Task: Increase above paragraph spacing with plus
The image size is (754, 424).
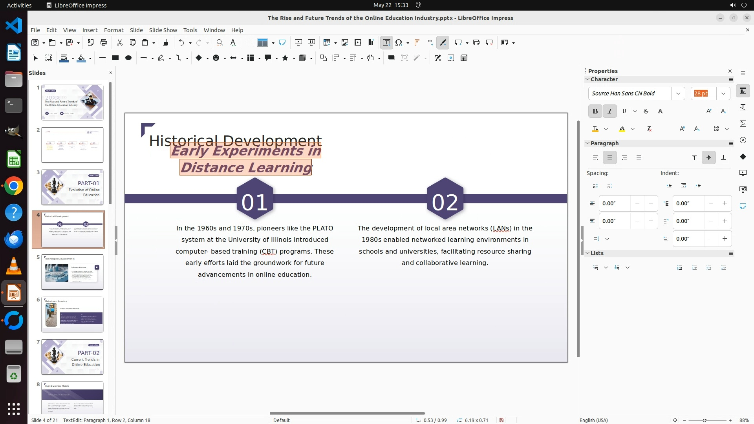Action: [651, 203]
